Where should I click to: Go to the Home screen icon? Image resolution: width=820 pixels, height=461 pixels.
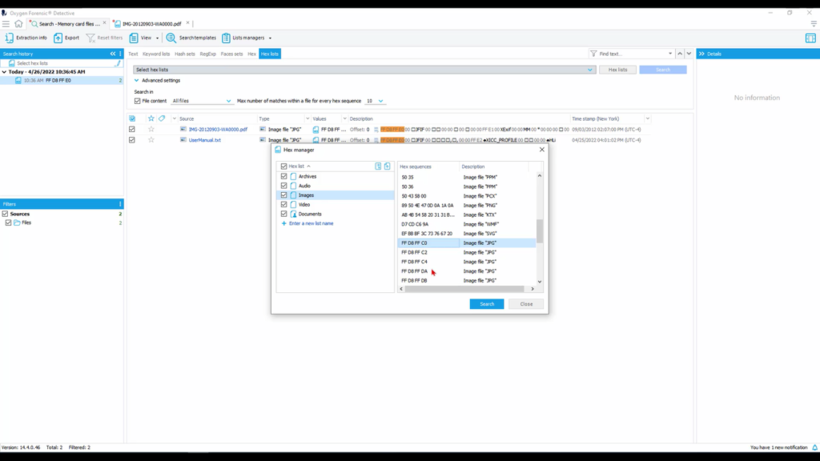pos(19,23)
